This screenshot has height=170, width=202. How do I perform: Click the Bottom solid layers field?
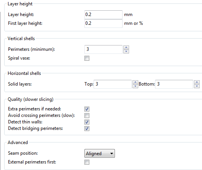pyautogui.click(x=174, y=84)
